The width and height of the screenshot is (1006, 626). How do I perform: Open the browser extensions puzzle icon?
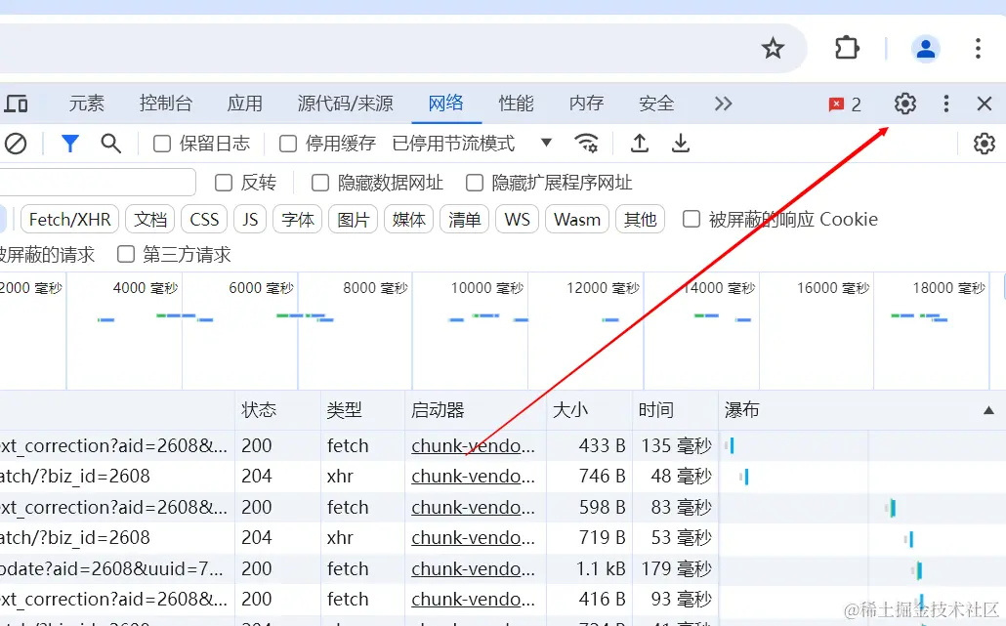pyautogui.click(x=847, y=48)
